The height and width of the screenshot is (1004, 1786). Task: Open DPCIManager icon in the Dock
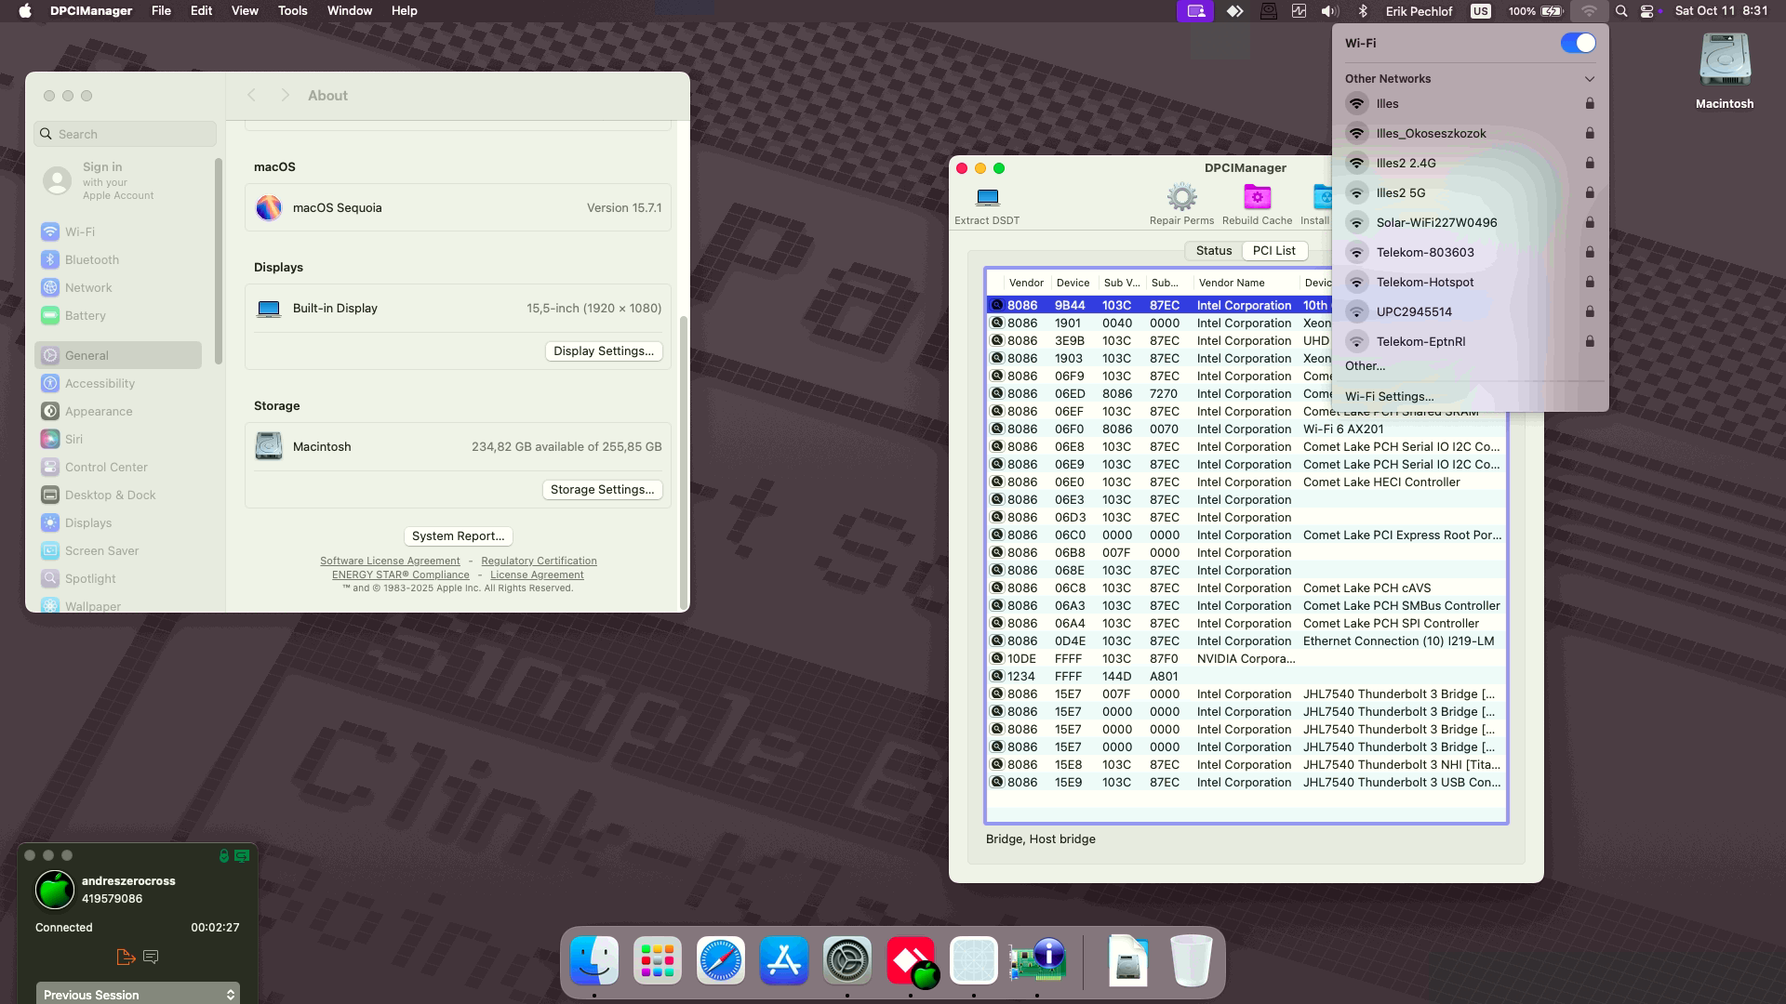point(1037,960)
